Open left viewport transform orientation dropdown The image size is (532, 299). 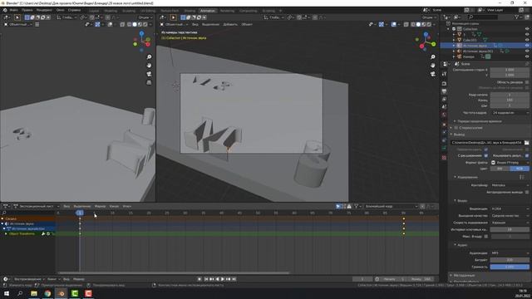point(66,17)
